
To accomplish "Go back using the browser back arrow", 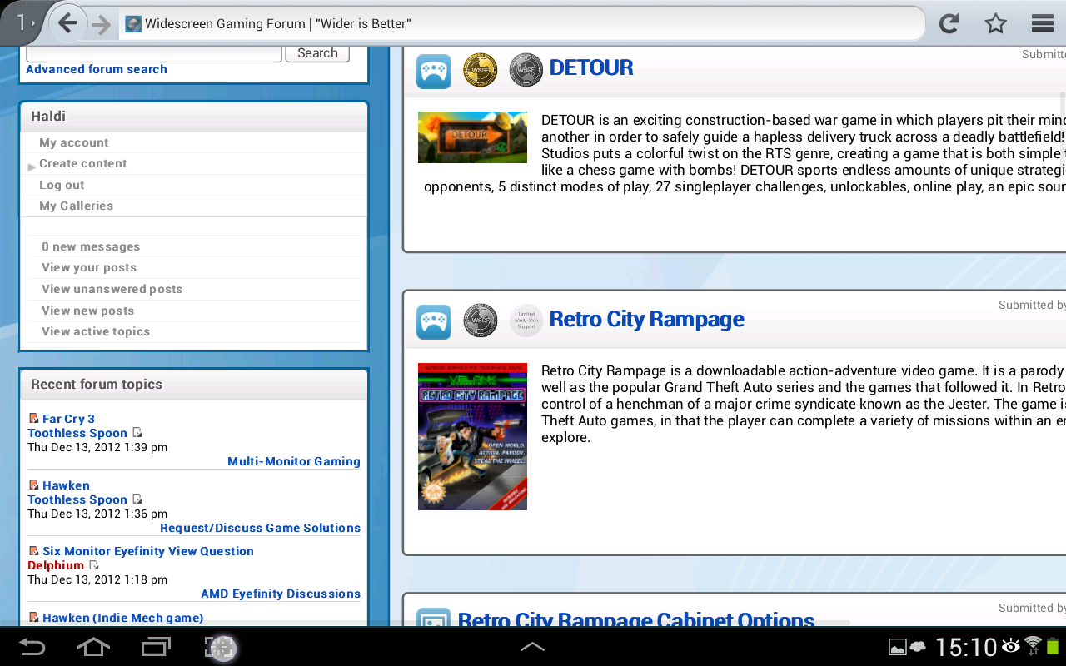I will (68, 24).
